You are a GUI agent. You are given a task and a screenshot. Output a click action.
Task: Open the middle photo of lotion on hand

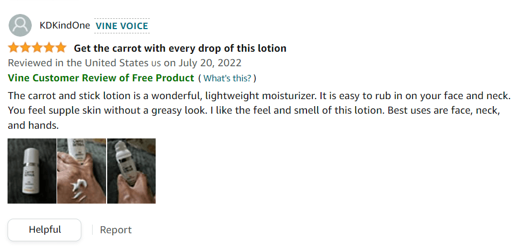coord(81,171)
